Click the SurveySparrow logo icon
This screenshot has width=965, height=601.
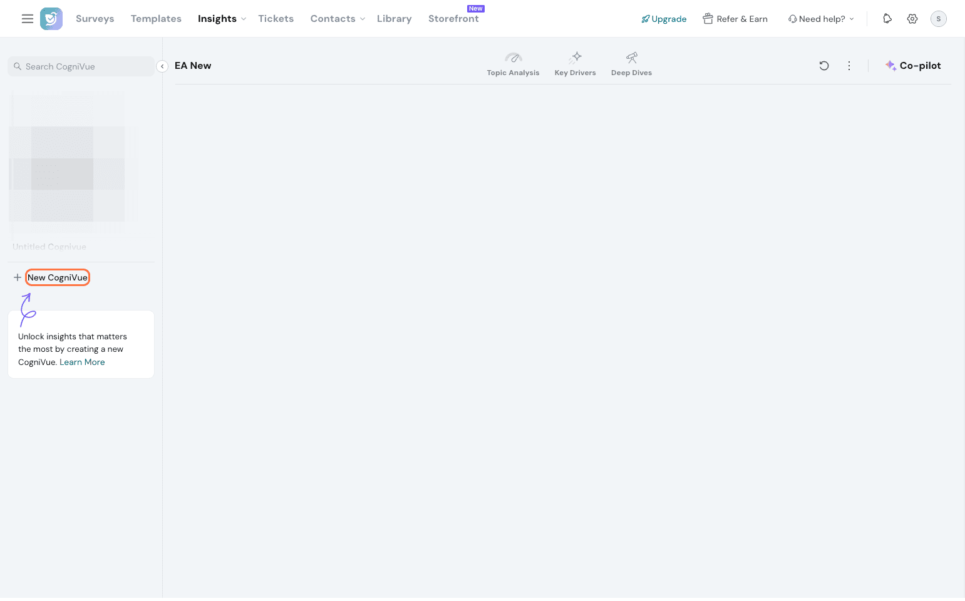(51, 19)
